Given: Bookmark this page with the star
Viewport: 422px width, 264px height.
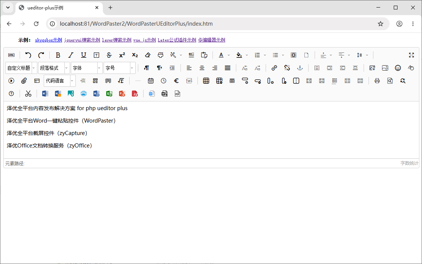Looking at the screenshot, I should click(380, 24).
